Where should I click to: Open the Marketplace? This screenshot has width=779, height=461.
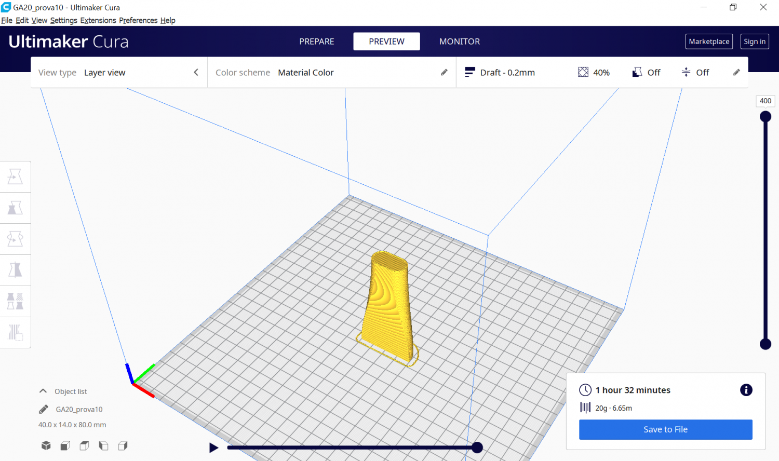709,42
